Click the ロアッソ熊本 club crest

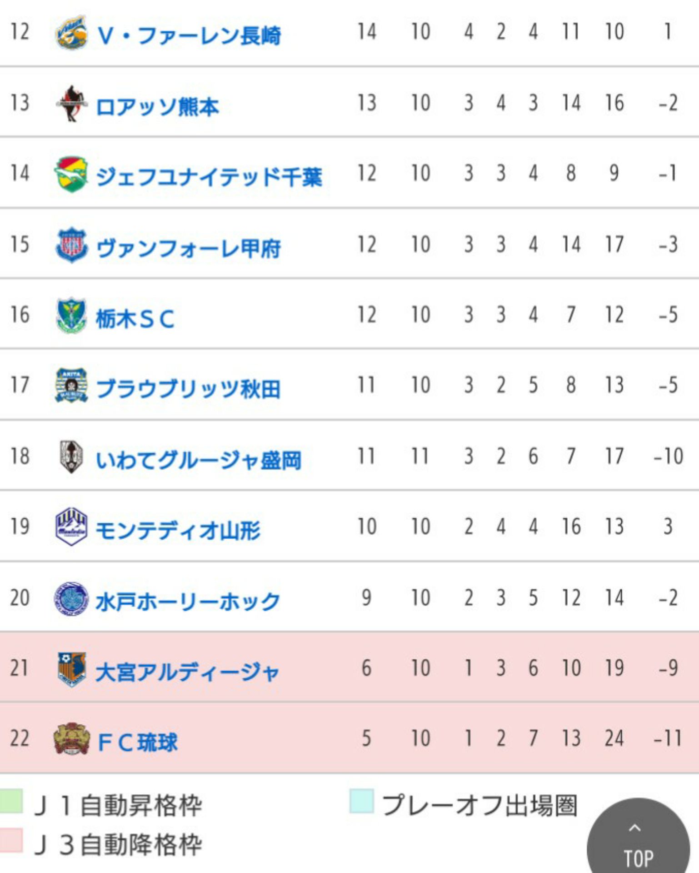[x=71, y=104]
